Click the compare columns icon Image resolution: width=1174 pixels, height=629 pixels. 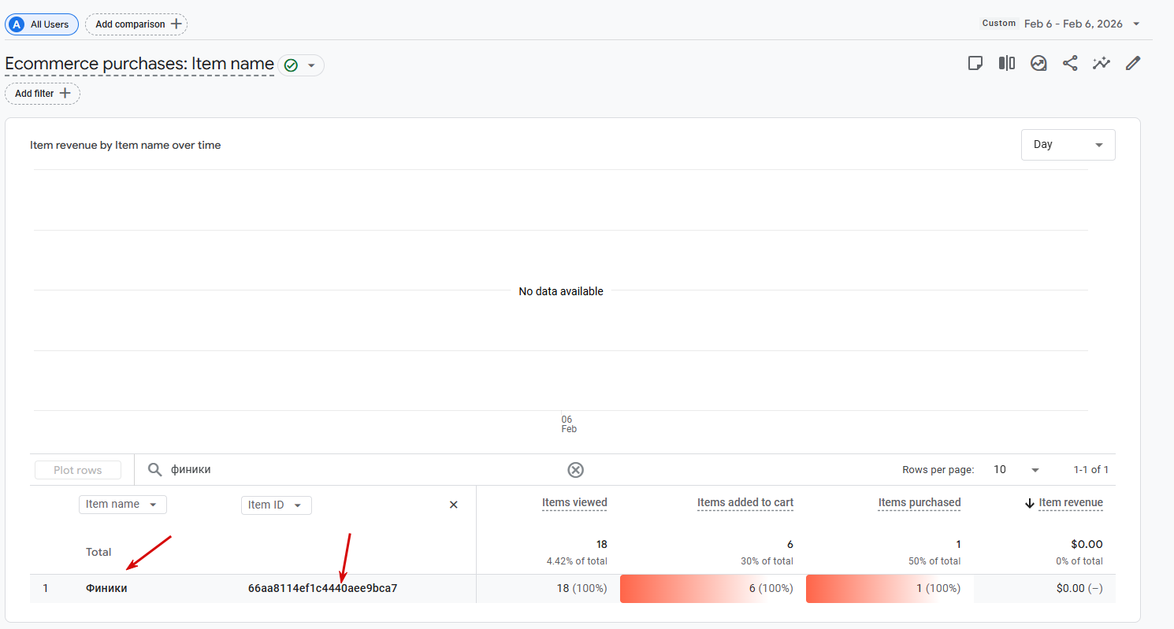click(x=1007, y=64)
